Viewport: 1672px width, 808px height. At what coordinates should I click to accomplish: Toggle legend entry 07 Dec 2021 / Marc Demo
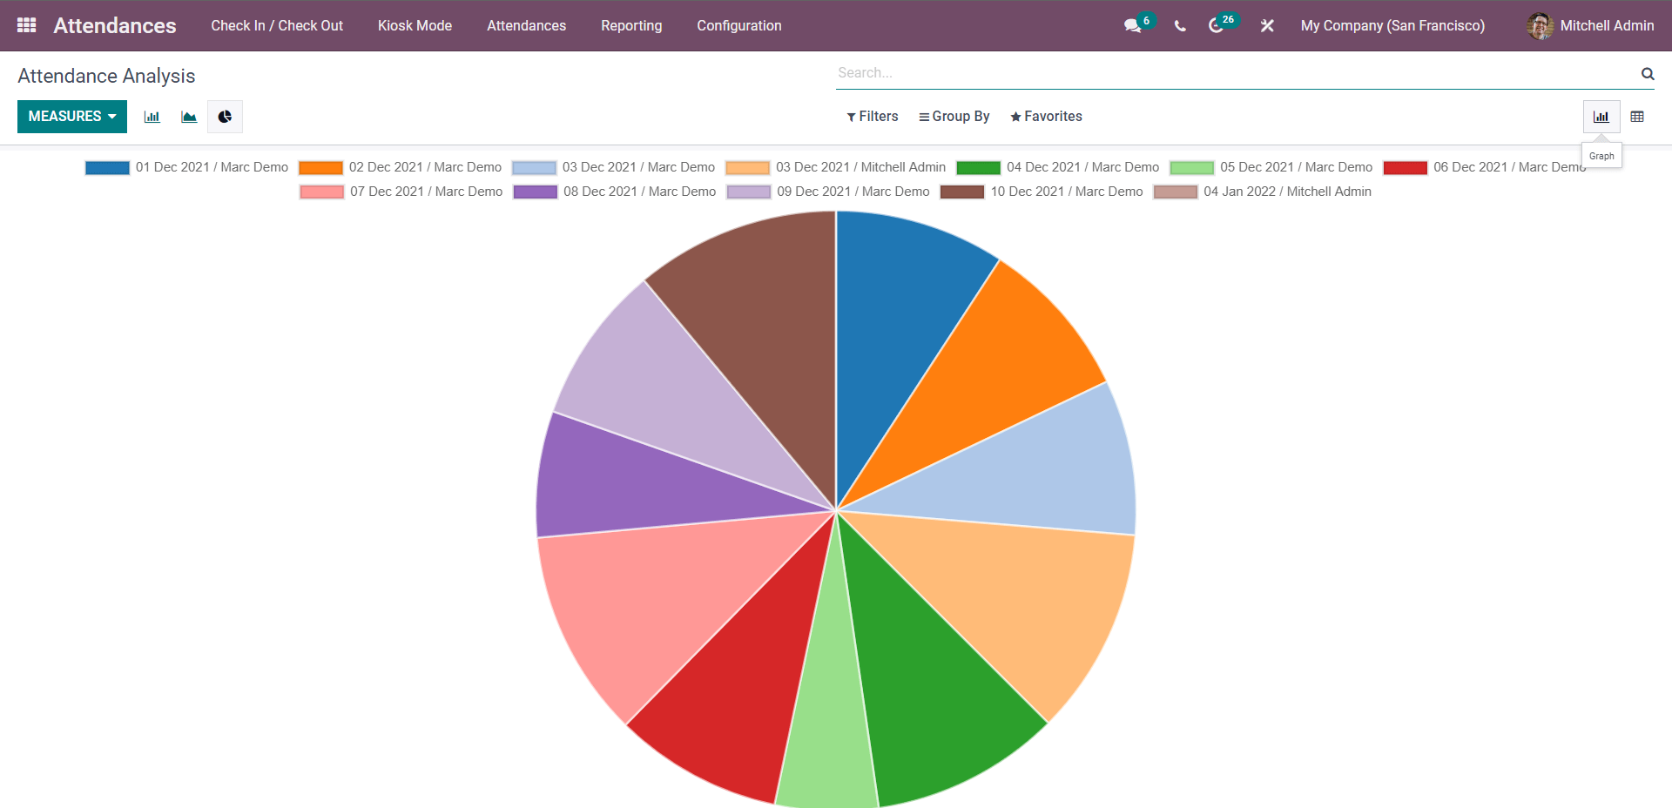(401, 192)
